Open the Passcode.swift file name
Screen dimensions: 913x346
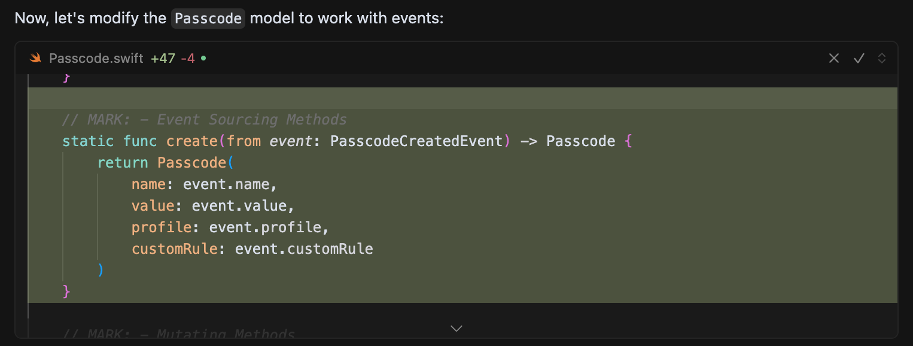pos(96,58)
